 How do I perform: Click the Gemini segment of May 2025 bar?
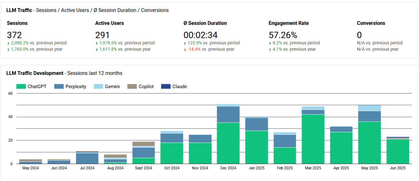point(369,108)
